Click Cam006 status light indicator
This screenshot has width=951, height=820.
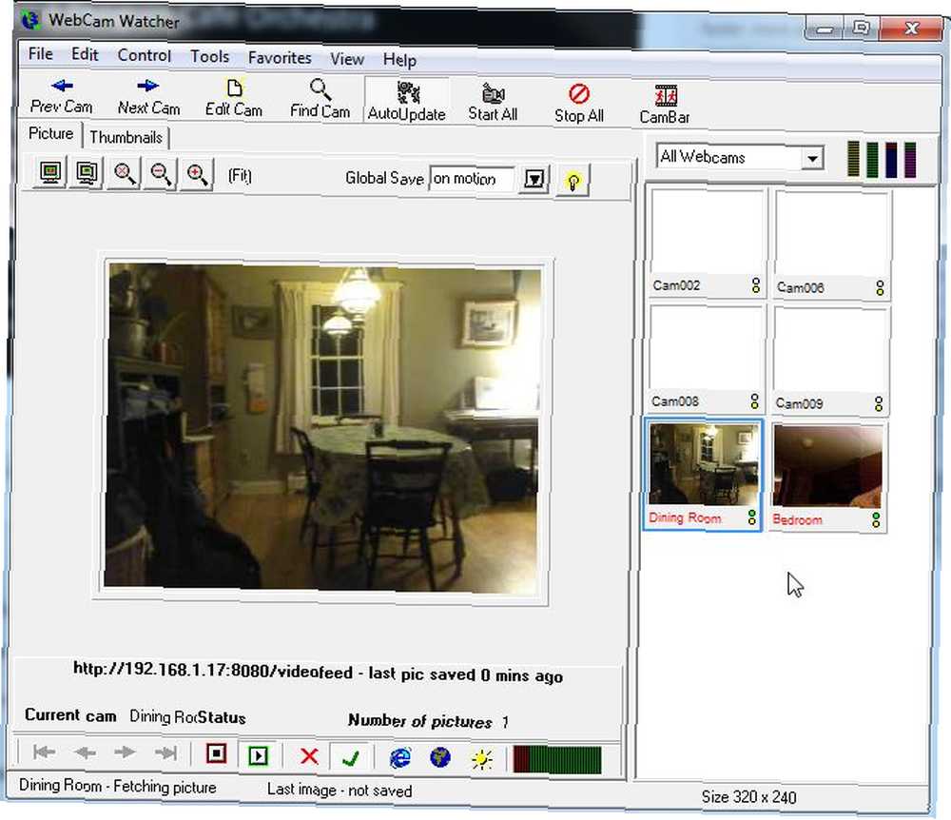[880, 288]
